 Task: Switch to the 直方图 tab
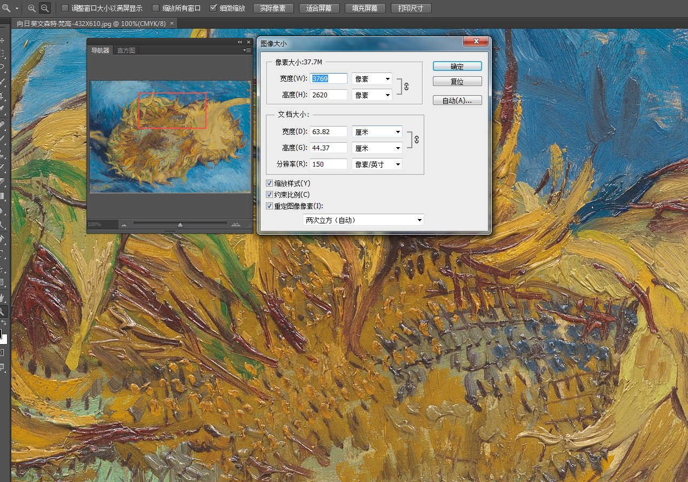(126, 50)
